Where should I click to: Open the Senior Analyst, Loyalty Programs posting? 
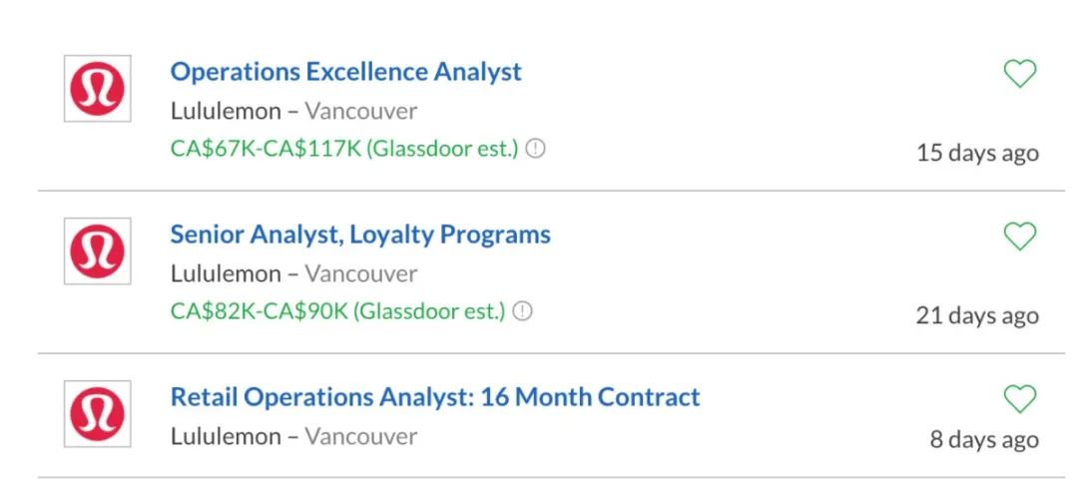(x=359, y=235)
